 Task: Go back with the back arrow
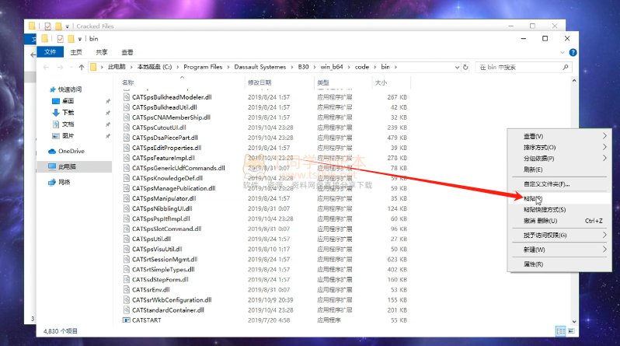(46, 68)
